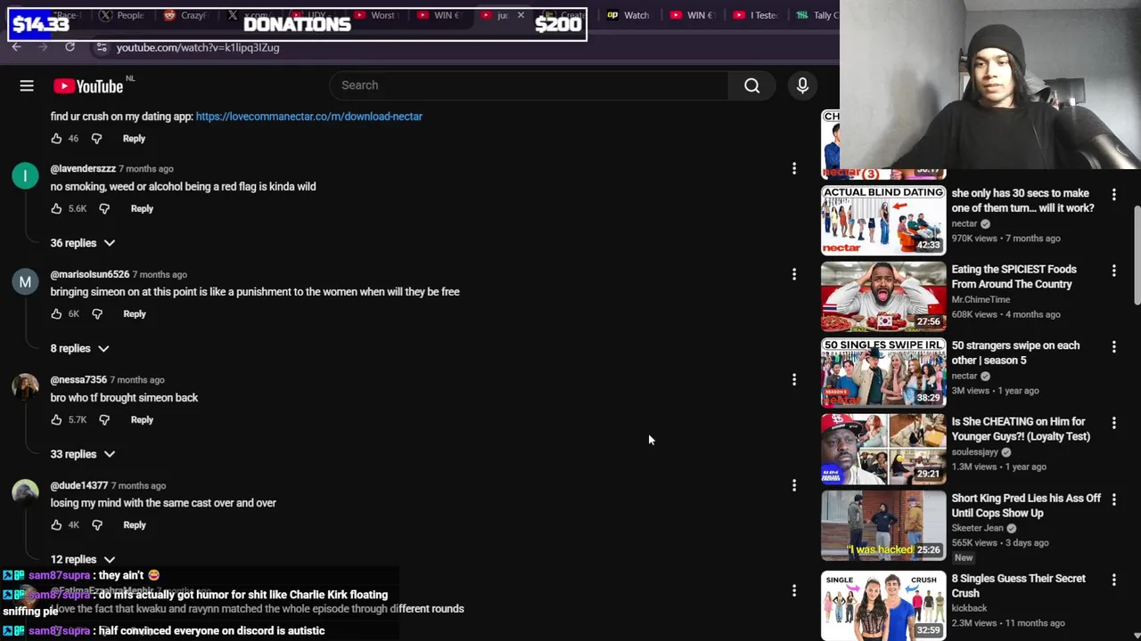
Task: Open options for '8 Singles Guess' video
Action: (1113, 580)
